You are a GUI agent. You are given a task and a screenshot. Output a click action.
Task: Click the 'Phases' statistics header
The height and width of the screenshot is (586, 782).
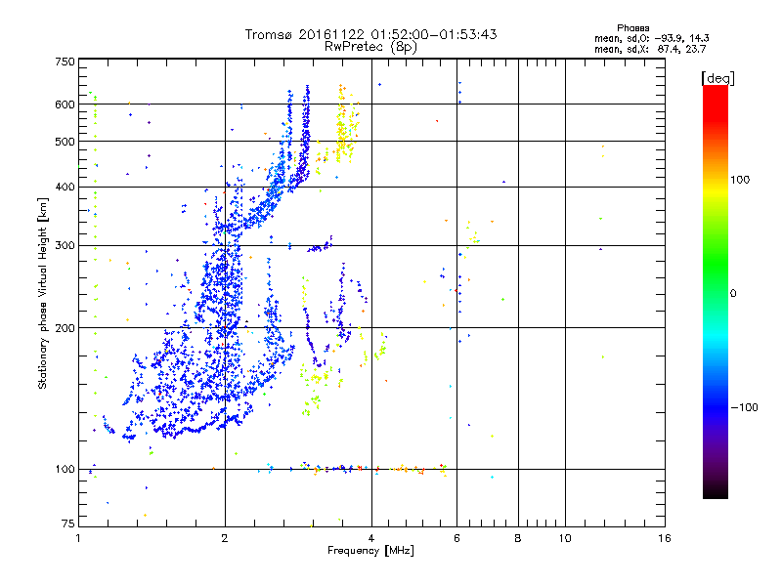[632, 28]
